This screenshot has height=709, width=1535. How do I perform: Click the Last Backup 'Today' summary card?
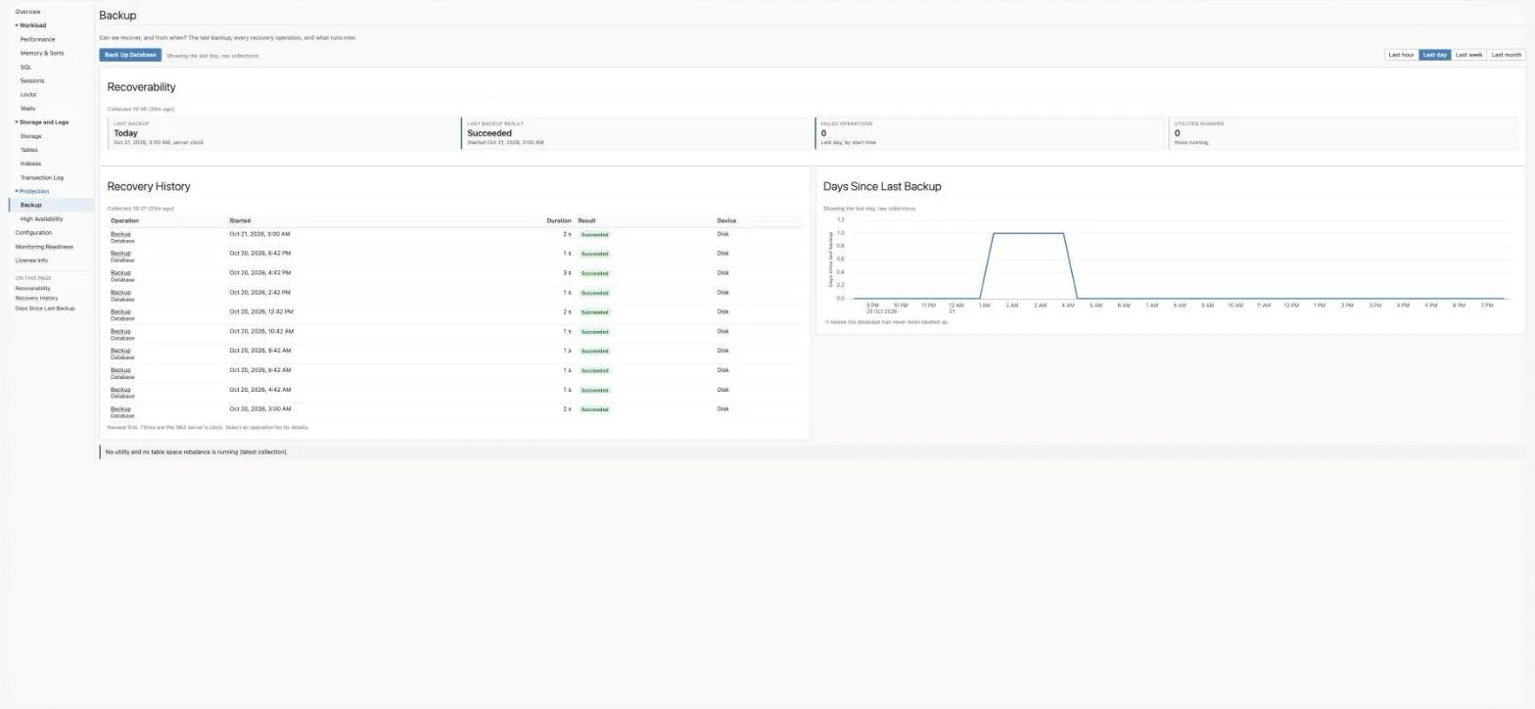(284, 133)
